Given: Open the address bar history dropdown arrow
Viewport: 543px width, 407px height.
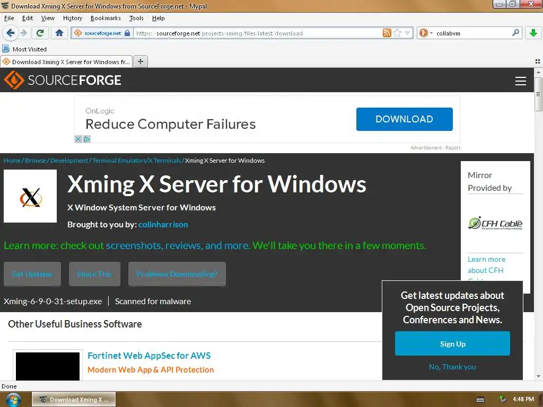Looking at the screenshot, I should pyautogui.click(x=408, y=33).
